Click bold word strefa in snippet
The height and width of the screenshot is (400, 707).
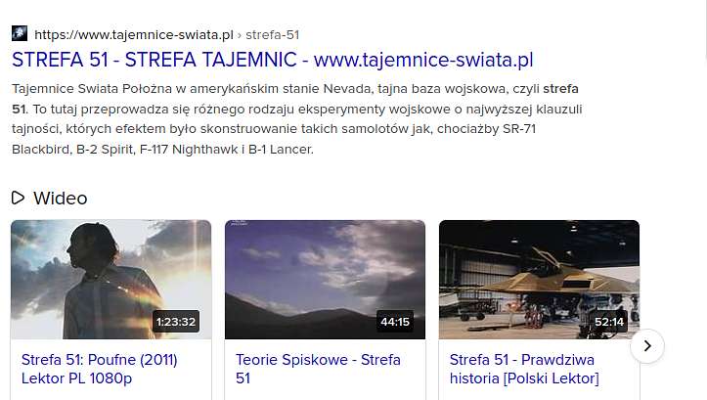[560, 88]
